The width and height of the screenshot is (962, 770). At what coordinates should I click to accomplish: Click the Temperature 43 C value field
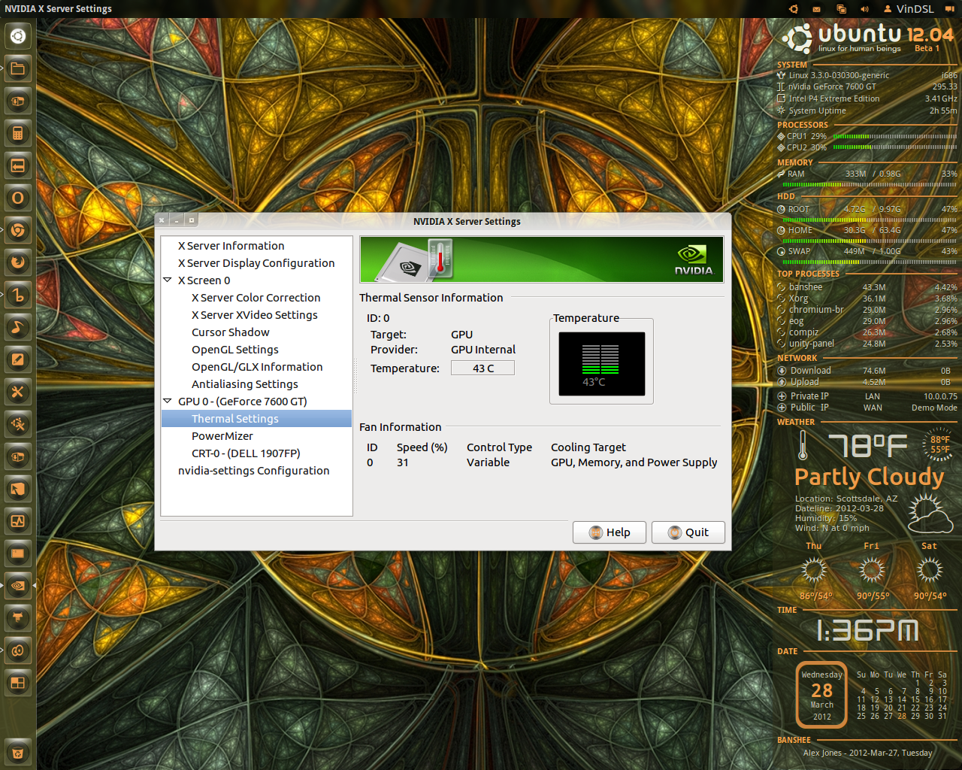pos(483,368)
